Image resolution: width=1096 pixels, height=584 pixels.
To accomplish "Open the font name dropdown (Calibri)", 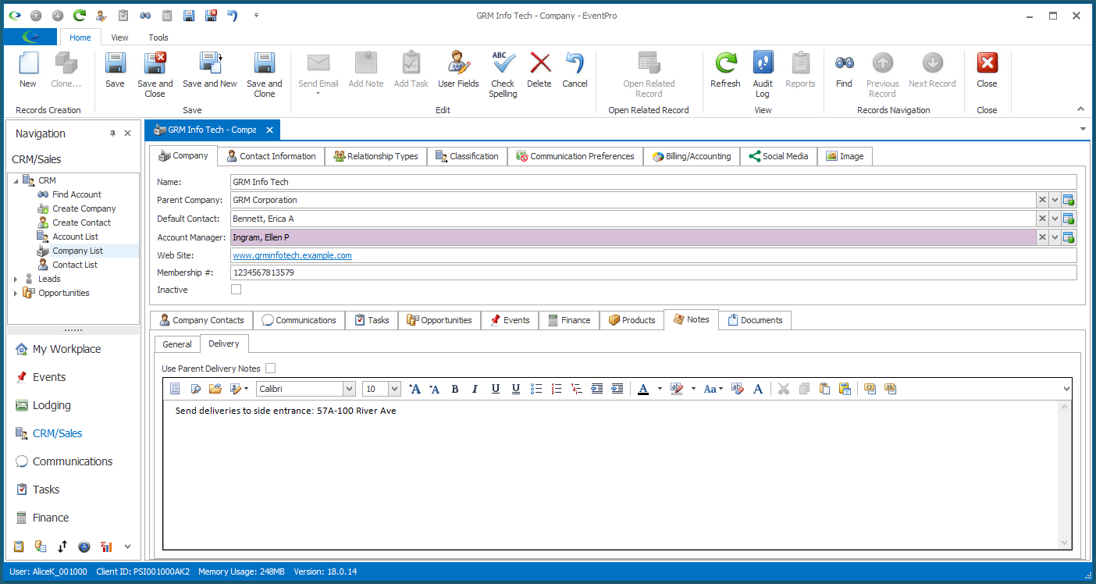I will [349, 389].
